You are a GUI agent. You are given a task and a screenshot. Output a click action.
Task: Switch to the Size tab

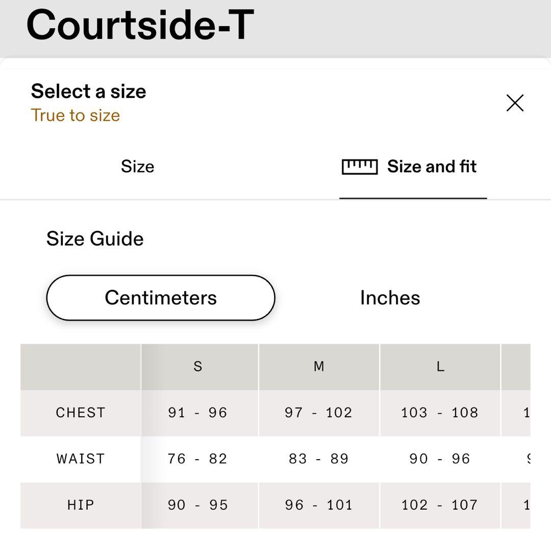(137, 166)
